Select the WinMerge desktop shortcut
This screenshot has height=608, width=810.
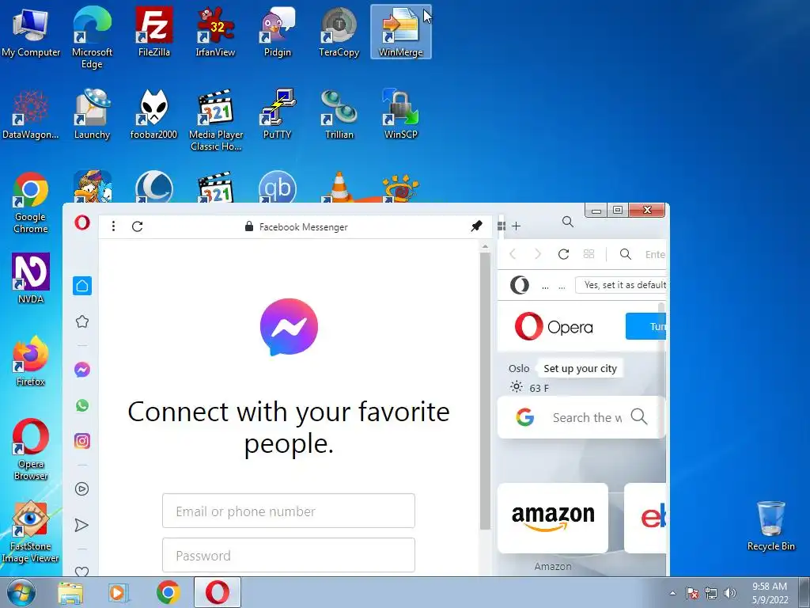pyautogui.click(x=401, y=32)
